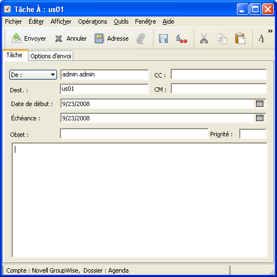
Task: Switch to the Options d'envoi tab
Action: [50, 56]
